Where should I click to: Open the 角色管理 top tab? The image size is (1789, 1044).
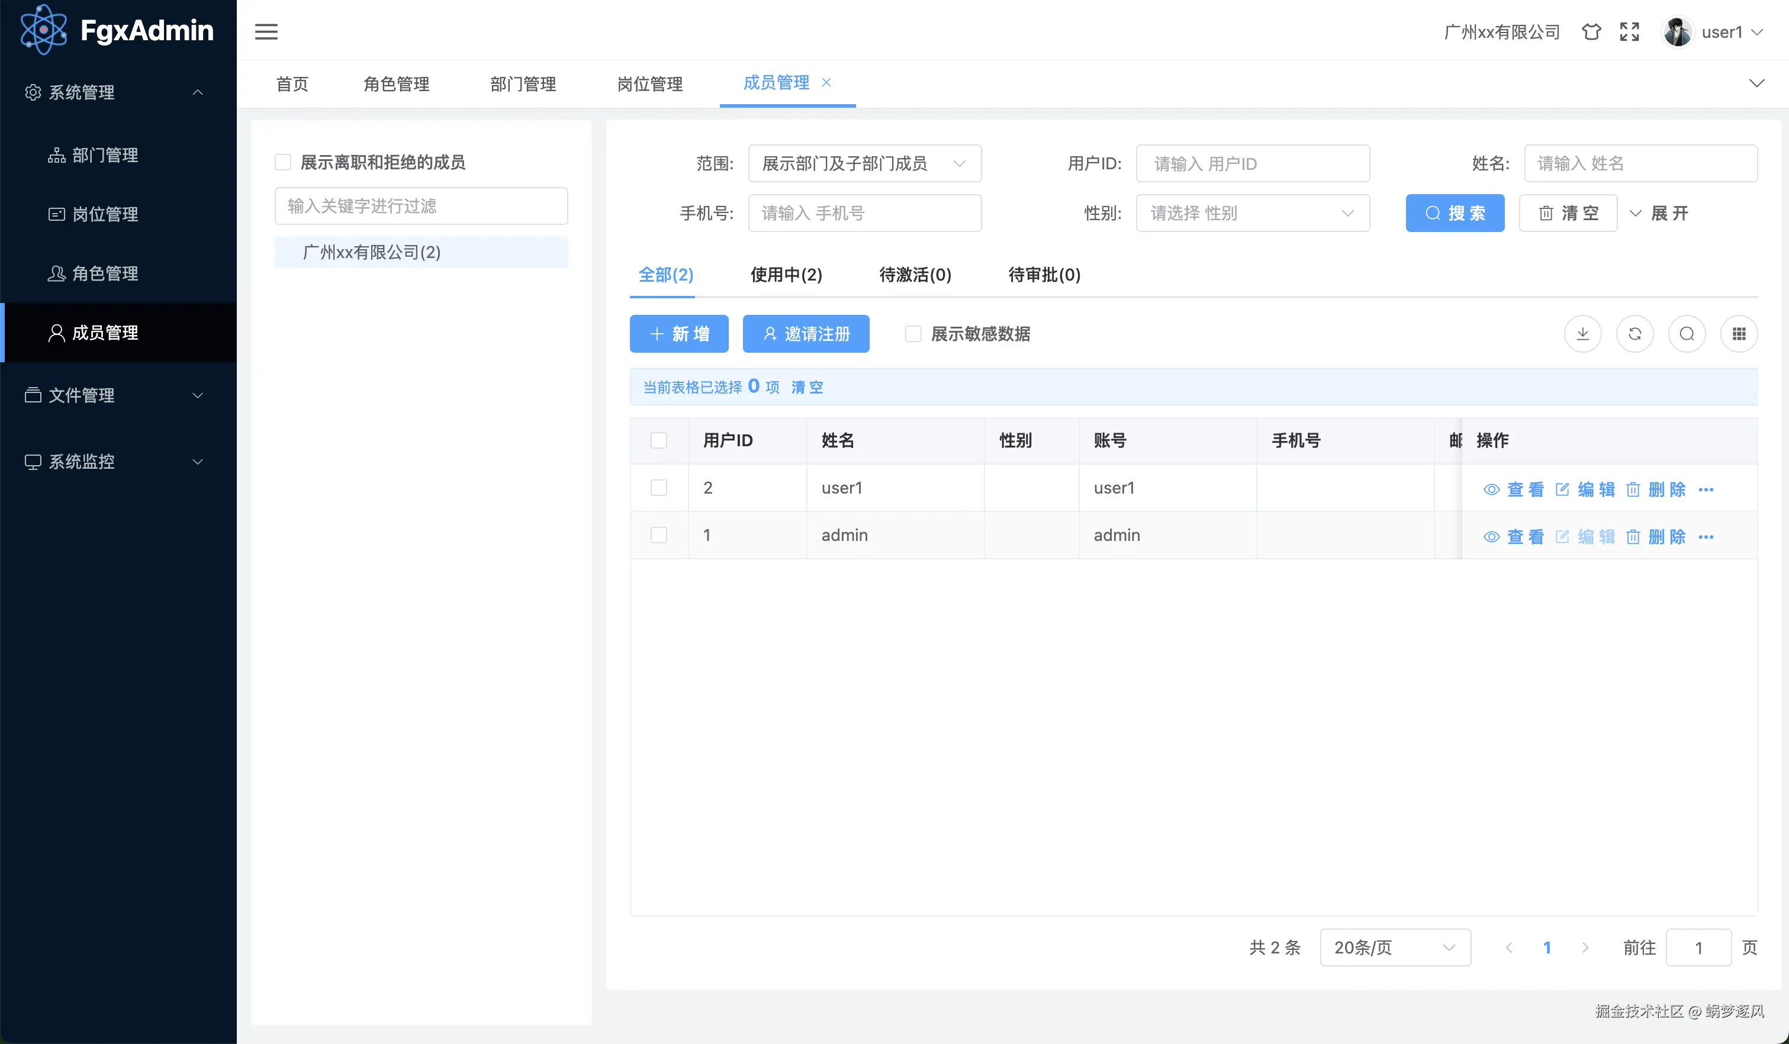click(396, 84)
